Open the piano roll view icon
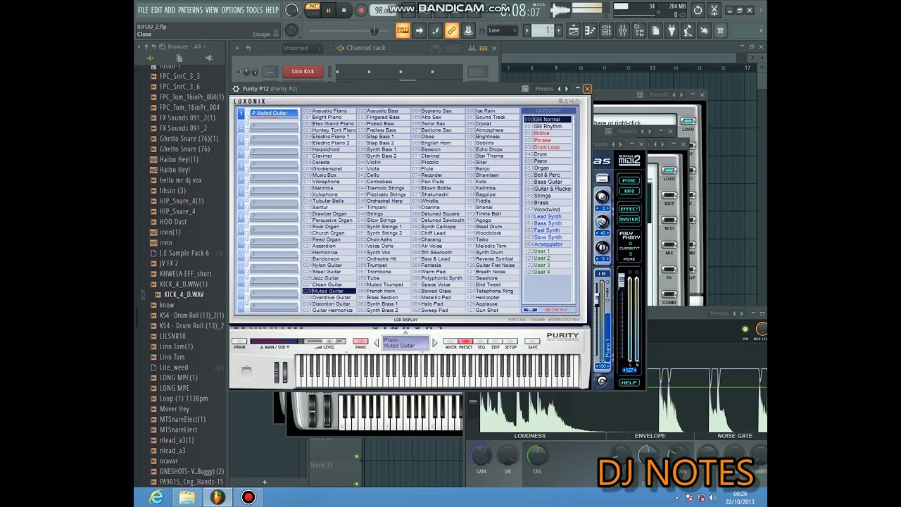901x507 pixels. pyautogui.click(x=590, y=30)
